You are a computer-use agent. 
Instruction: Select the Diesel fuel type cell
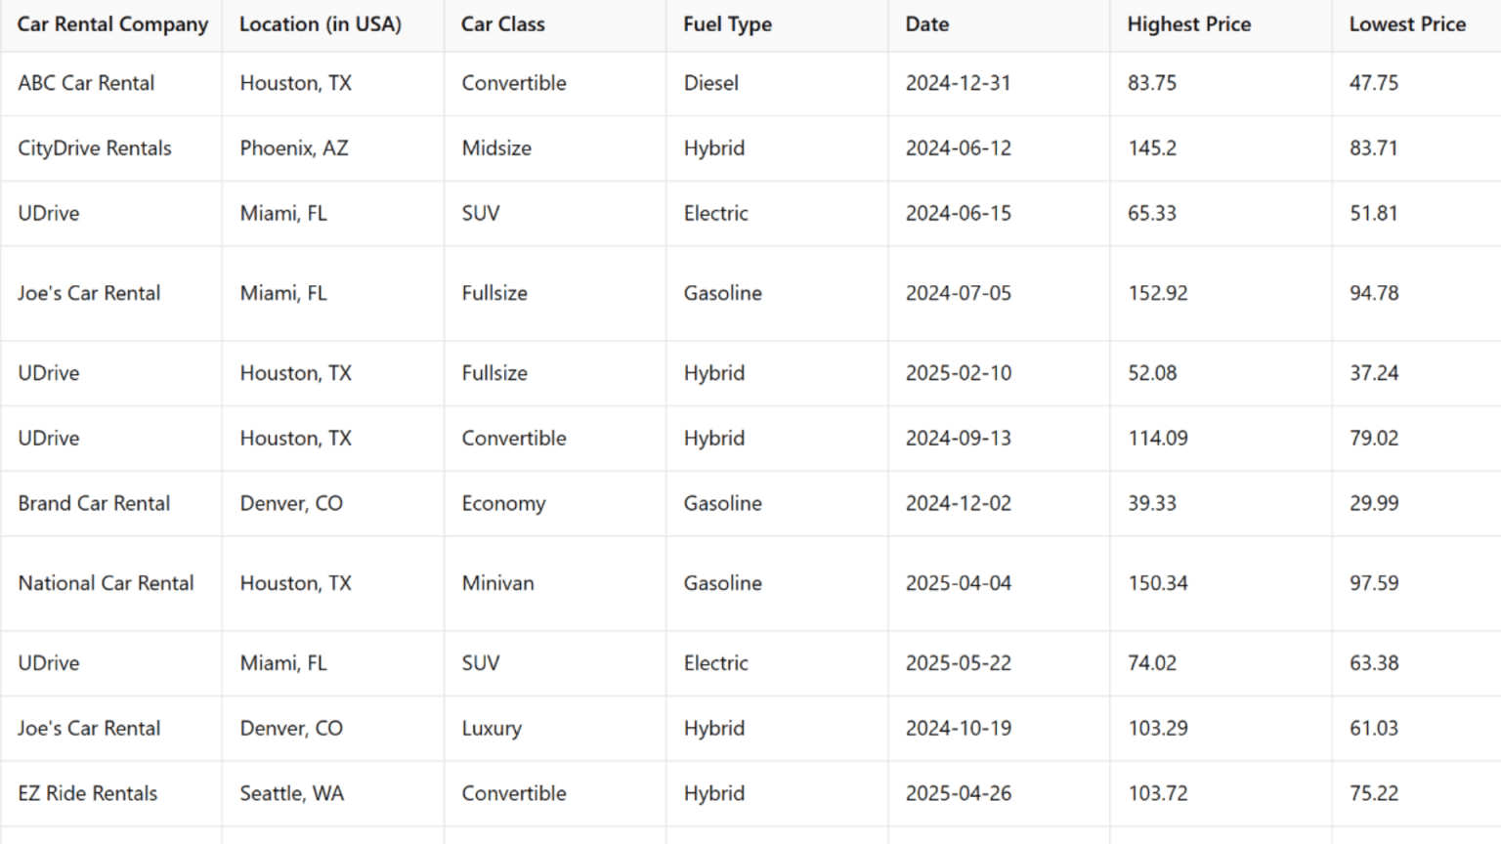click(x=710, y=83)
